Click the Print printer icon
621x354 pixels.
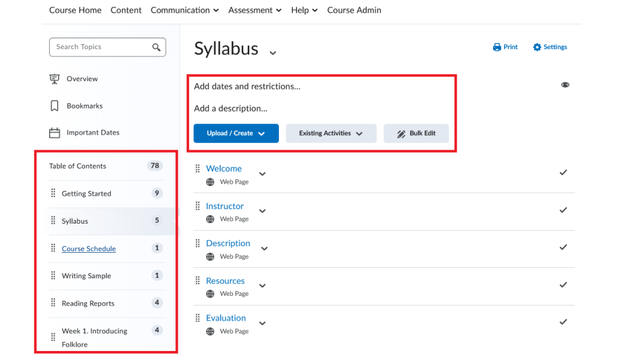pos(497,47)
